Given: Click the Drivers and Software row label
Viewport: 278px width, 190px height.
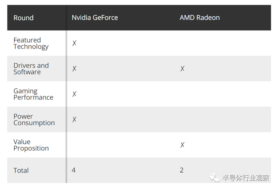Looking at the screenshot, I should [x=31, y=68].
